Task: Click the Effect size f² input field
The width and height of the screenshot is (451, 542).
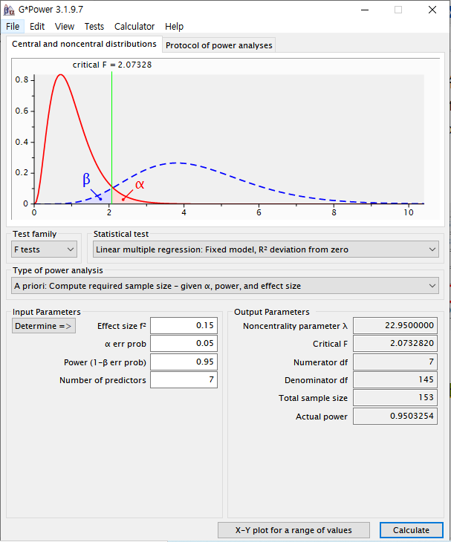Action: click(184, 326)
